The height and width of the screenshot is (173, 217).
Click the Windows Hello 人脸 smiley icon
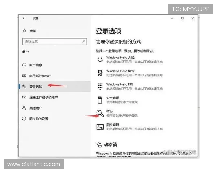click(x=100, y=59)
